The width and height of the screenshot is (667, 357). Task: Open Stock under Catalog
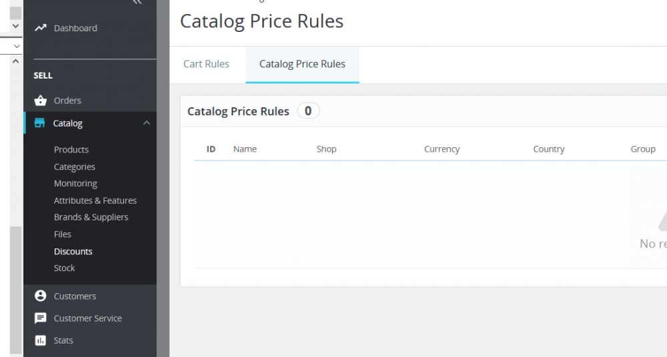(65, 268)
